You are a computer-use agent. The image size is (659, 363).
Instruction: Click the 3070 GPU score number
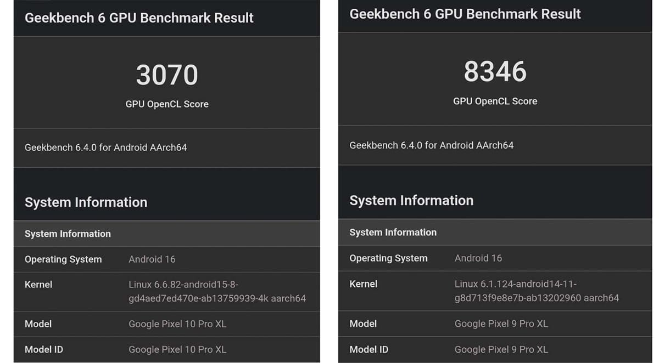pos(167,75)
